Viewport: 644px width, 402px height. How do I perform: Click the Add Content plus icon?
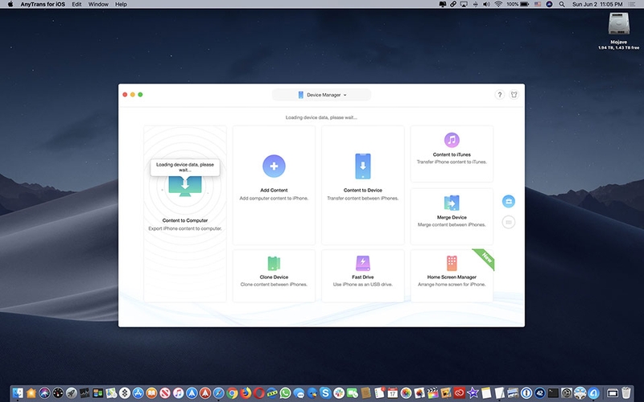coord(274,166)
